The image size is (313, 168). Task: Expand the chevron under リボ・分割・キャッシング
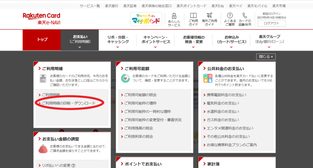tap(118, 47)
